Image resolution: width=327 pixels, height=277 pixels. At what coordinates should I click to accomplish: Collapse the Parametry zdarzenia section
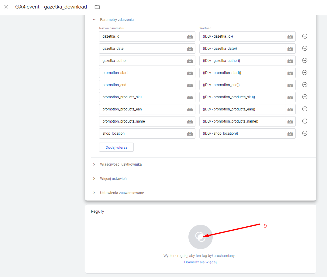(x=94, y=20)
